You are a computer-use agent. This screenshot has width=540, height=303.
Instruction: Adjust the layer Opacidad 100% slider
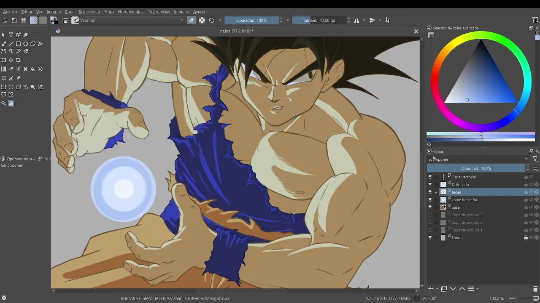click(476, 168)
